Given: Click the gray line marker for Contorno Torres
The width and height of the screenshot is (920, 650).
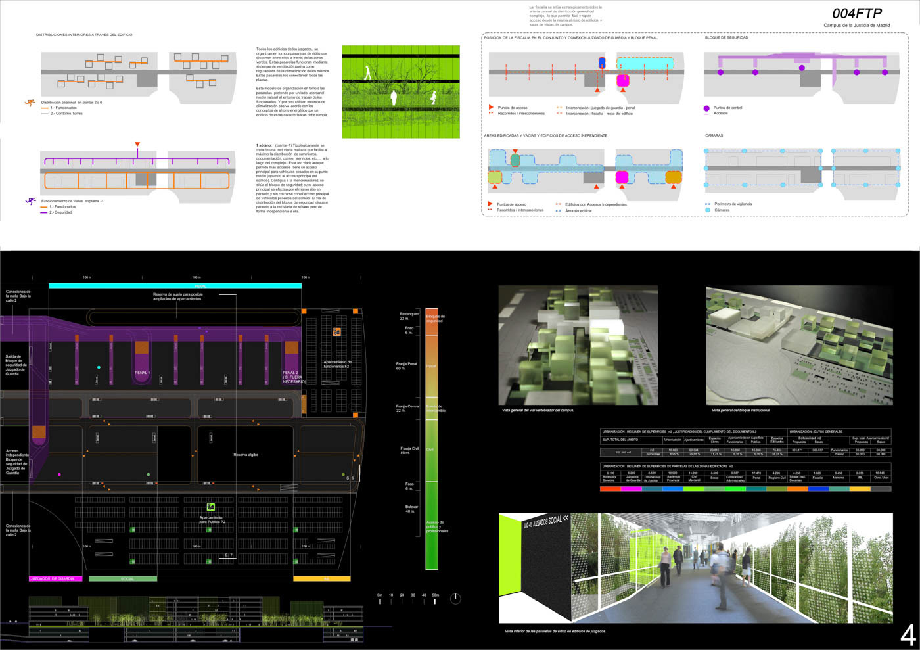Looking at the screenshot, I should coord(45,114).
